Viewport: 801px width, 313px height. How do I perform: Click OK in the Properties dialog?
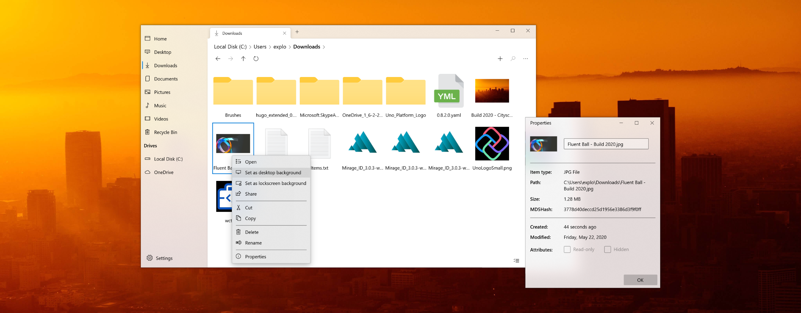pos(640,280)
